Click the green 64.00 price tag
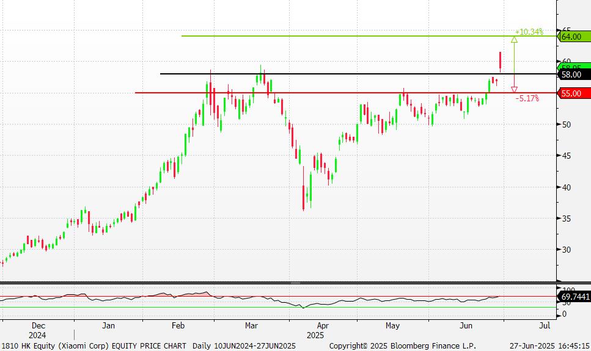The height and width of the screenshot is (351, 591). [x=574, y=37]
